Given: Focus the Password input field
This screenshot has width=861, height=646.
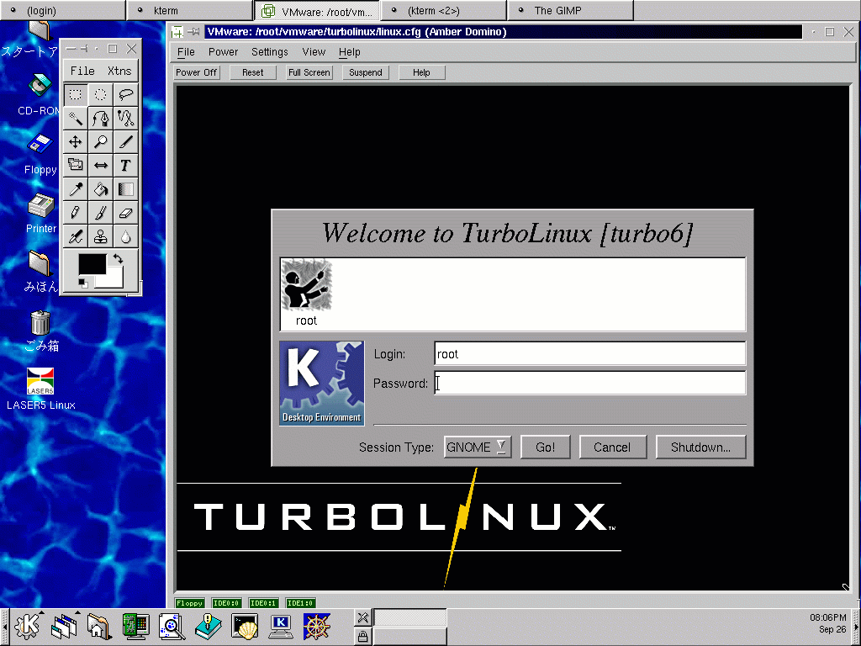Looking at the screenshot, I should tap(589, 383).
